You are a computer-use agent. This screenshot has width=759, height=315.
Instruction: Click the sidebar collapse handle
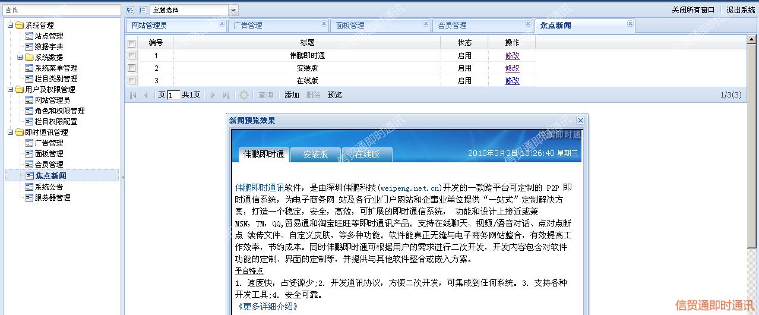click(x=122, y=177)
